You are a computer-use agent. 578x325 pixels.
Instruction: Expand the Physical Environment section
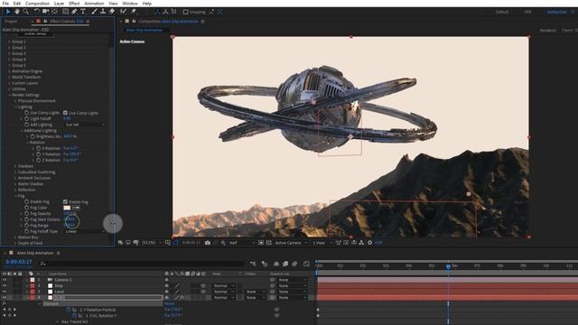point(15,101)
